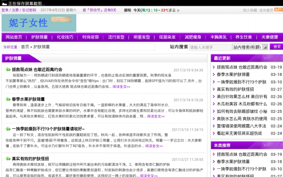Click 设为首页 link

[x=266, y=10]
